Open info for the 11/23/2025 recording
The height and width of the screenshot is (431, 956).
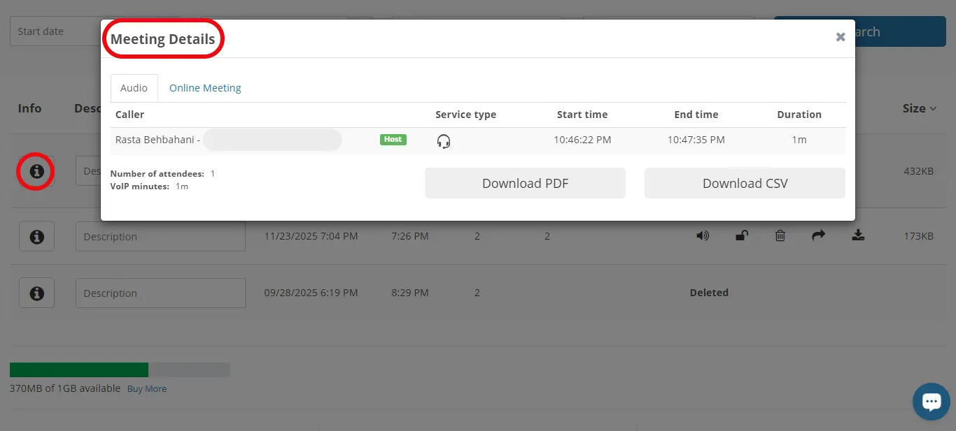click(36, 237)
